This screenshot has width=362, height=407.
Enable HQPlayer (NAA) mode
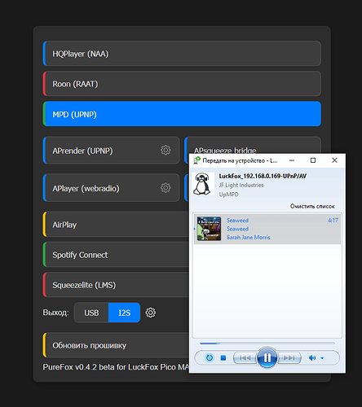click(182, 54)
